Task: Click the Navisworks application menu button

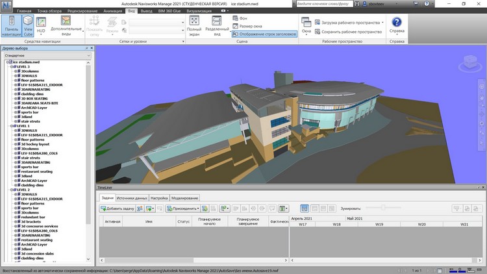Action: click(x=6, y=5)
